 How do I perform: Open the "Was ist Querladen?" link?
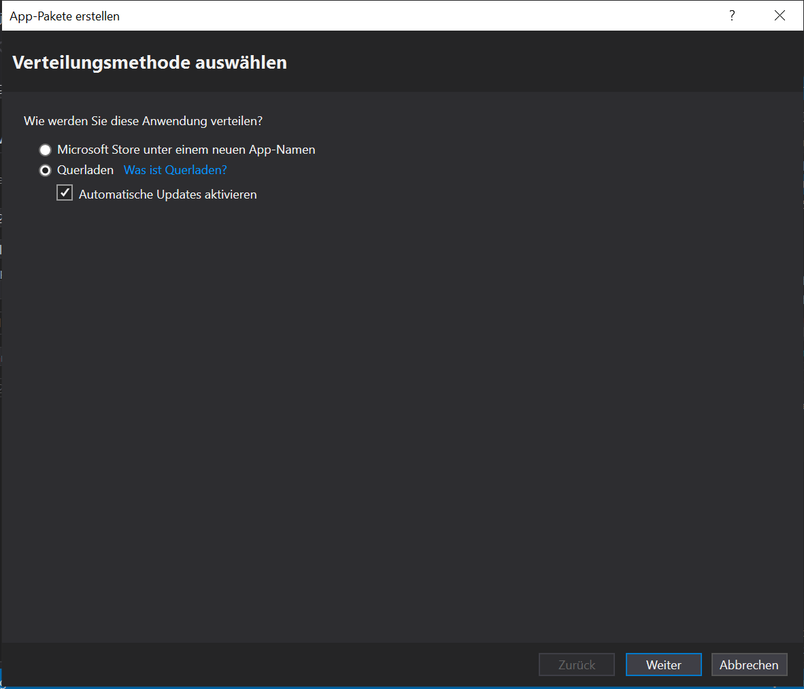[x=175, y=170]
